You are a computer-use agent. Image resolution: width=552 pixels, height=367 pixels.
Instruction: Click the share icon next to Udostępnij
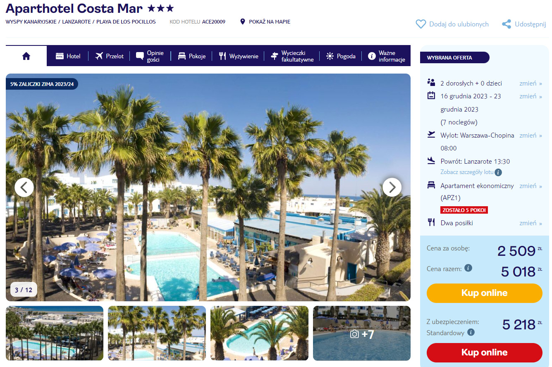(507, 24)
